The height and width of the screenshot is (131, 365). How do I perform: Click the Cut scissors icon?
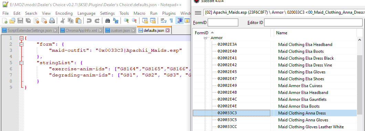[62, 21]
